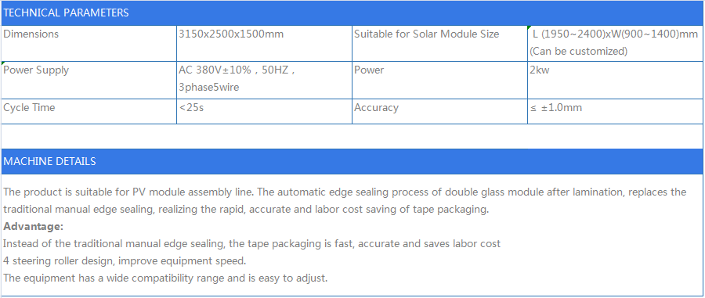
Task: Click the 3150x2500x1500mm dimension value
Action: click(x=231, y=34)
